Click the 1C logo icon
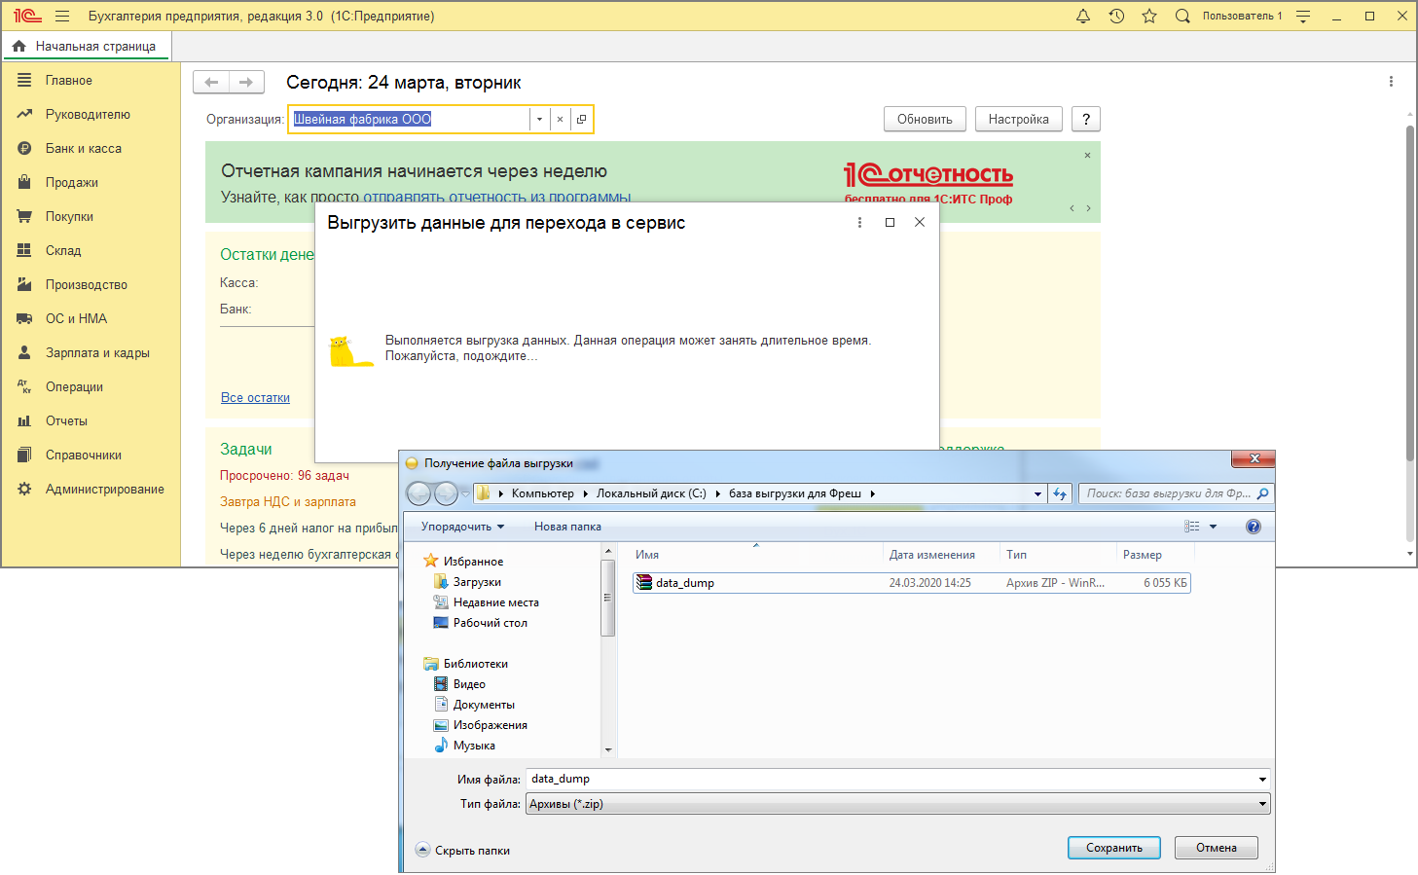Image resolution: width=1418 pixels, height=875 pixels. point(27,16)
